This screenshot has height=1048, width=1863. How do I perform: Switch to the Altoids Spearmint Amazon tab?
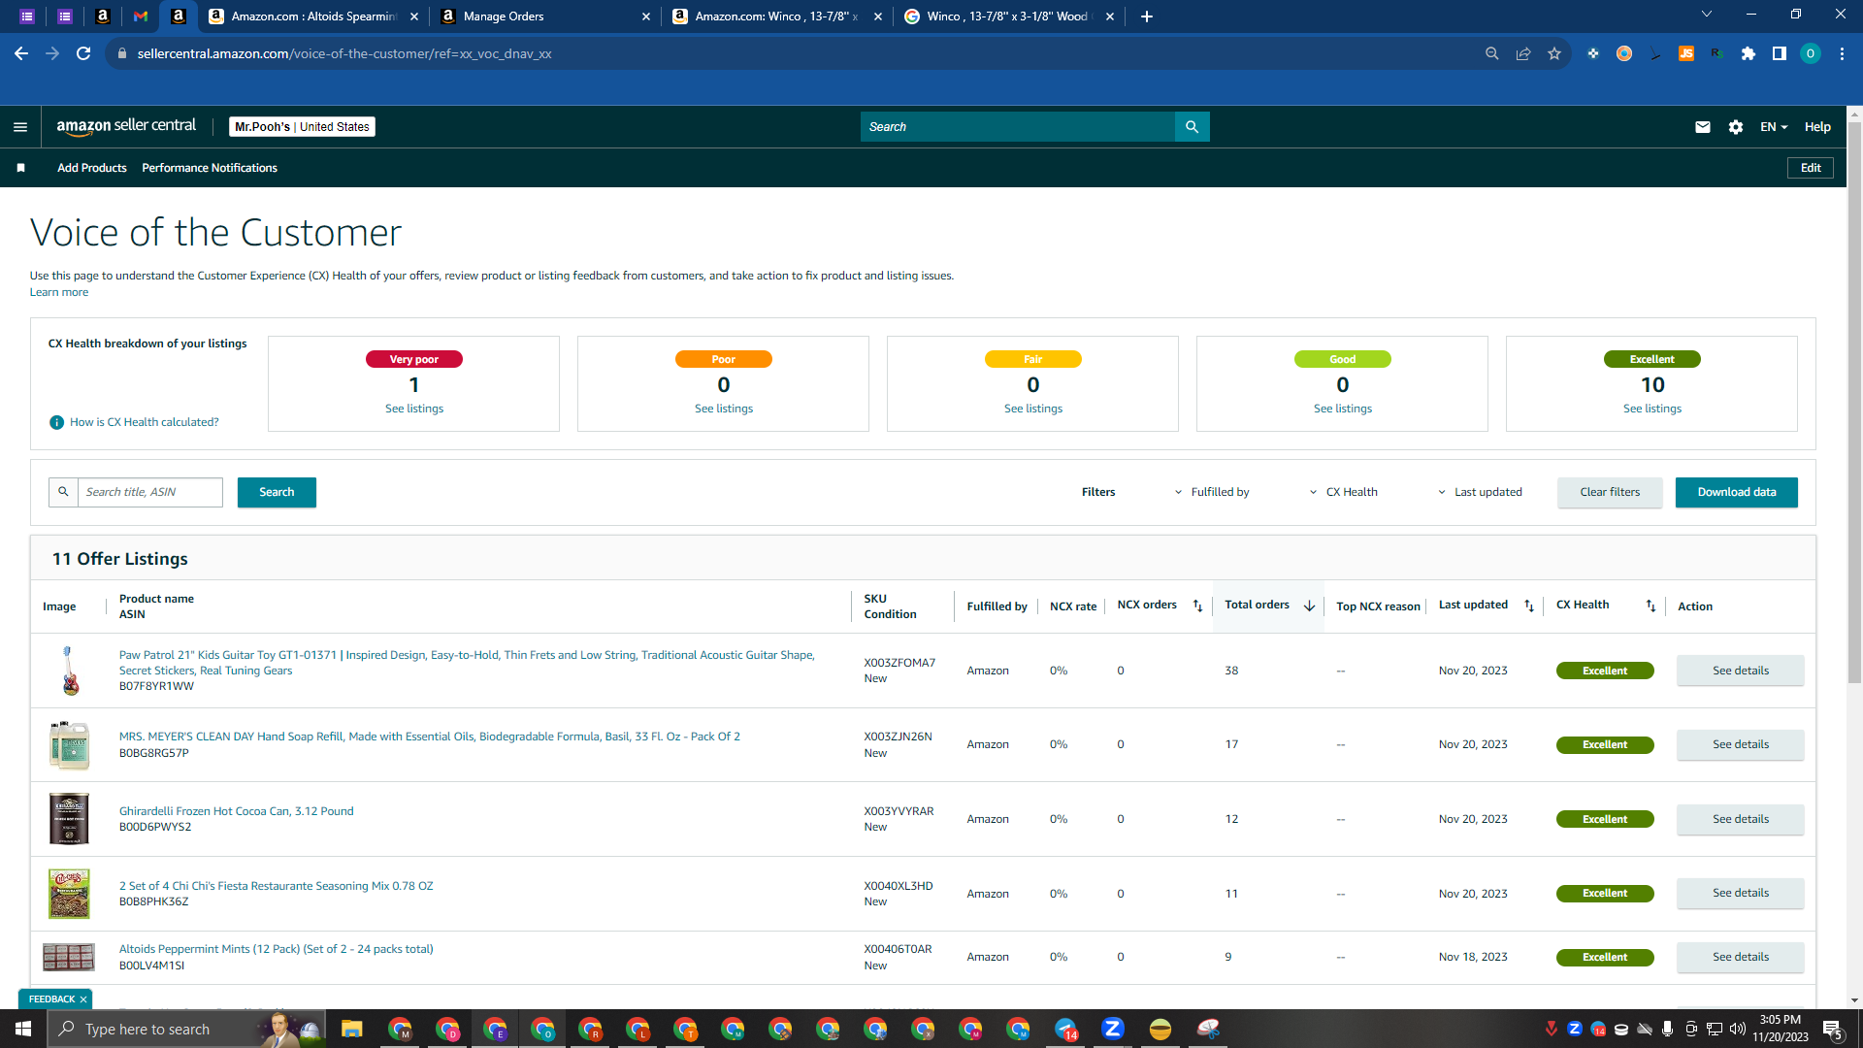coord(313,16)
